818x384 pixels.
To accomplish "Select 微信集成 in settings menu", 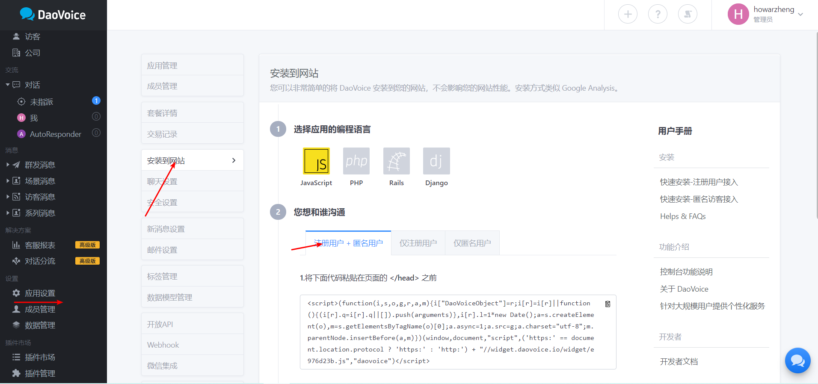I will point(193,366).
